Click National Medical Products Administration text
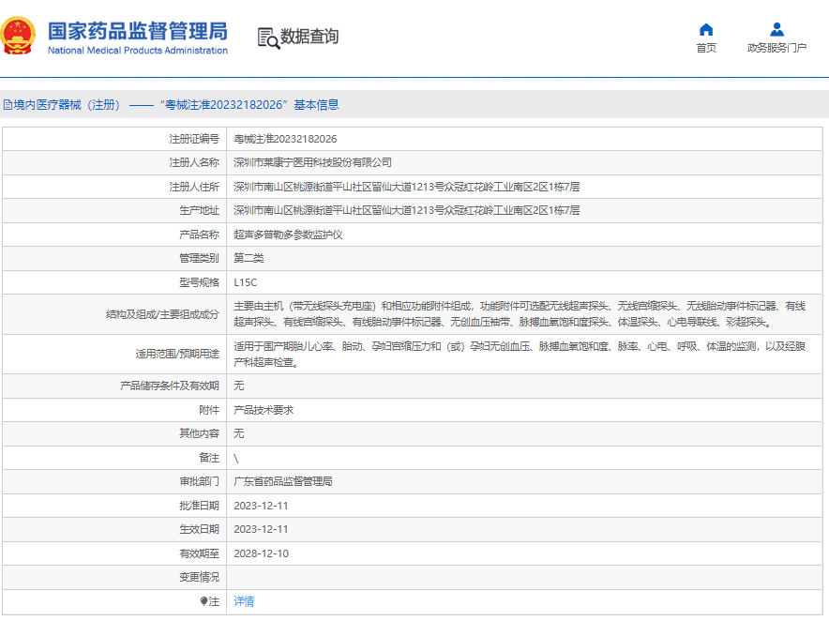The width and height of the screenshot is (829, 621). pos(138,51)
